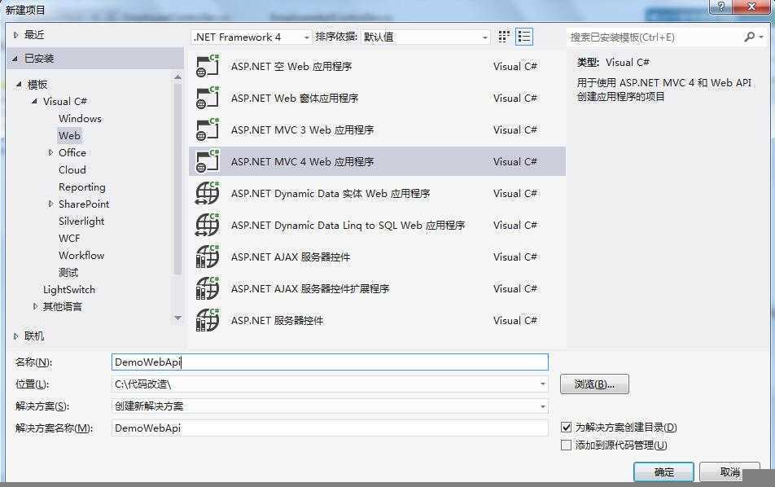Viewport: 775px width, 487px height.
Task: Expand the 联机 section
Action: [15, 336]
